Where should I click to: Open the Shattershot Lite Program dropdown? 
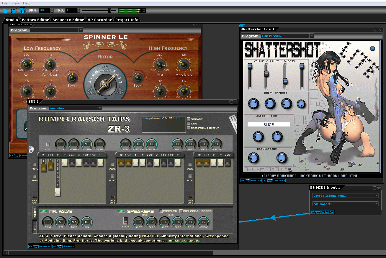pyautogui.click(x=311, y=36)
